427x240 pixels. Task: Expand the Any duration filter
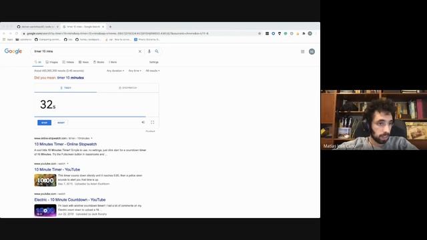coord(115,71)
